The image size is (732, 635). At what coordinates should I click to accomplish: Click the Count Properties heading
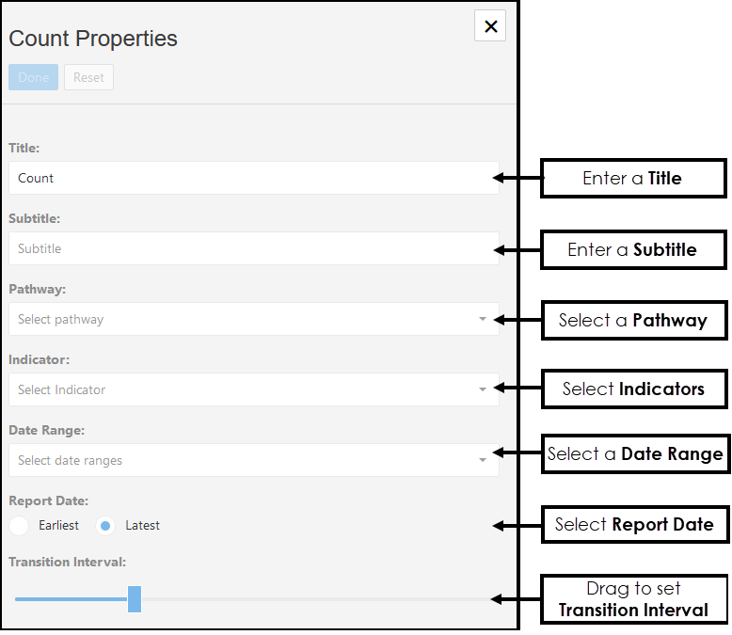click(x=93, y=39)
